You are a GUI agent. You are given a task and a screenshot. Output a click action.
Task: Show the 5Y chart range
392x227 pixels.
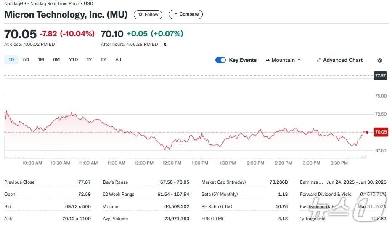[x=103, y=60]
